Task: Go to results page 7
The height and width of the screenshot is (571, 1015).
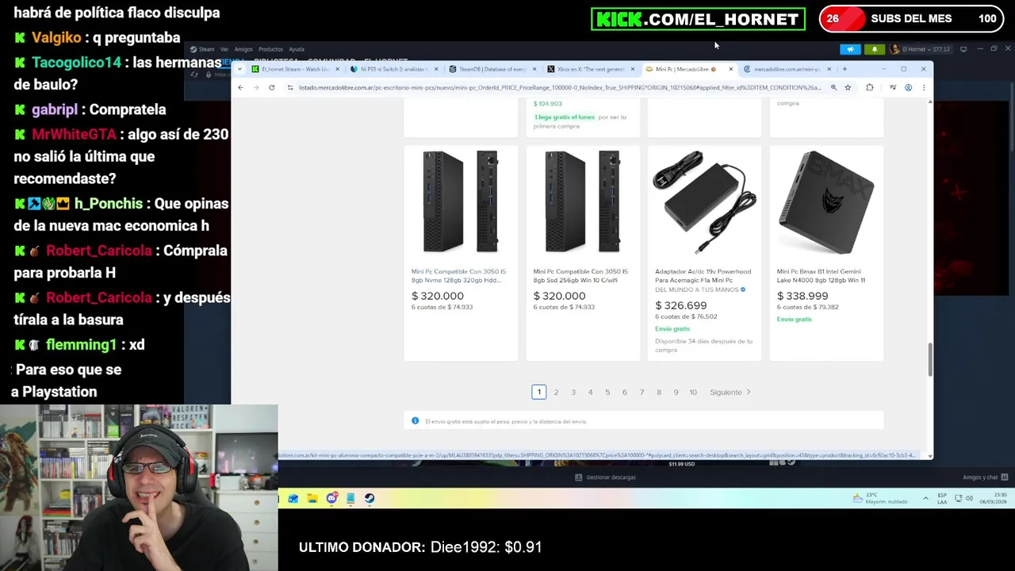Action: point(642,392)
